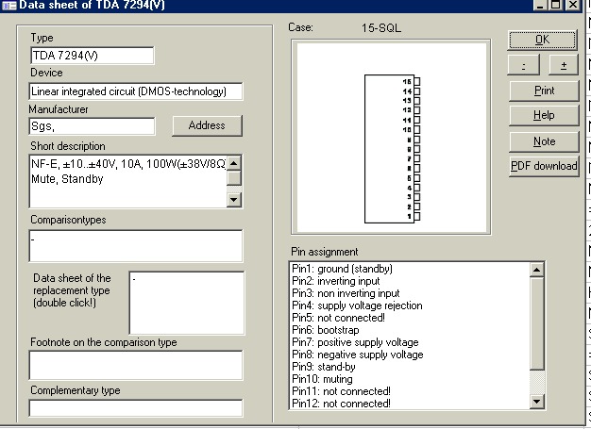Click the Short description scroll down arrow
This screenshot has width=591, height=429.
234,200
